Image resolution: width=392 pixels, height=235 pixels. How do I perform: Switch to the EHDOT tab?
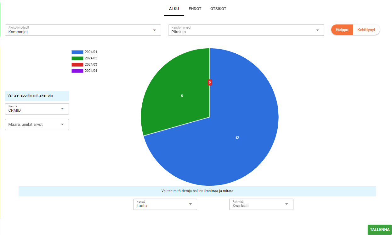point(195,9)
